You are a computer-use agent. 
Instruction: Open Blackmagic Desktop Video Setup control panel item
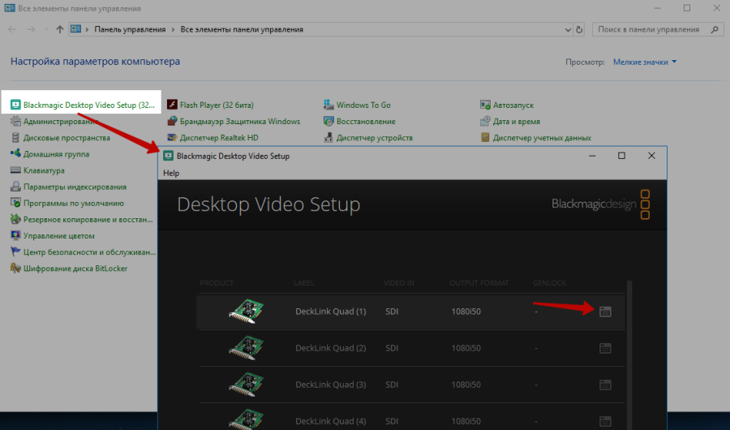tap(83, 105)
